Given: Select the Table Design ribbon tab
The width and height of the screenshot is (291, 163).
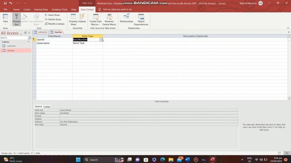Looking at the screenshot, I should pyautogui.click(x=87, y=10).
